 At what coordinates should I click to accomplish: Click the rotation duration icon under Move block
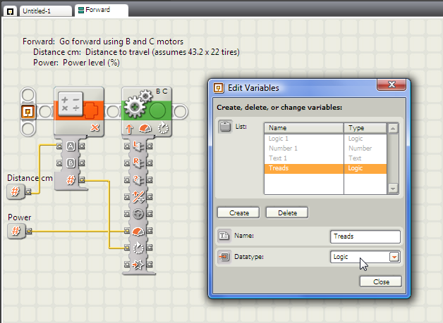163,127
